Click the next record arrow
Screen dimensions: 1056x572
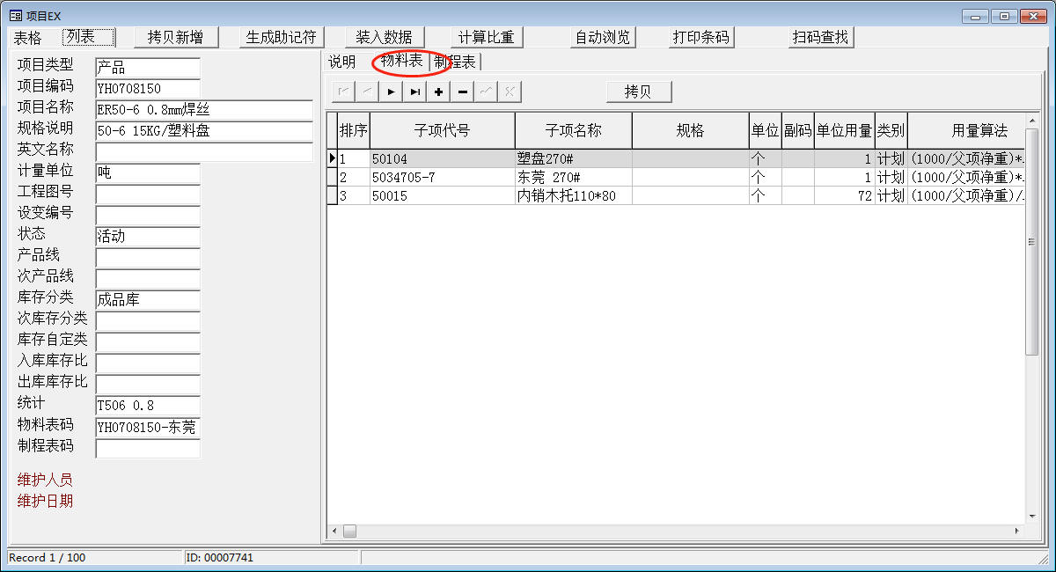391,92
